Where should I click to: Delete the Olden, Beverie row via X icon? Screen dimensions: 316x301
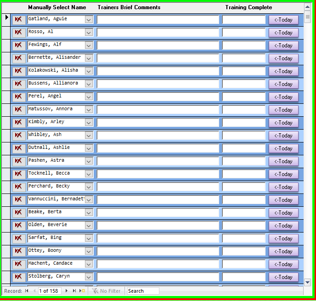[x=19, y=226]
